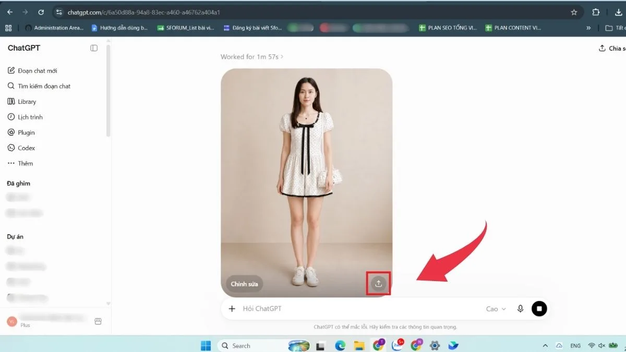
Task: Click the Chỉnh sửa button on image
Action: [245, 284]
